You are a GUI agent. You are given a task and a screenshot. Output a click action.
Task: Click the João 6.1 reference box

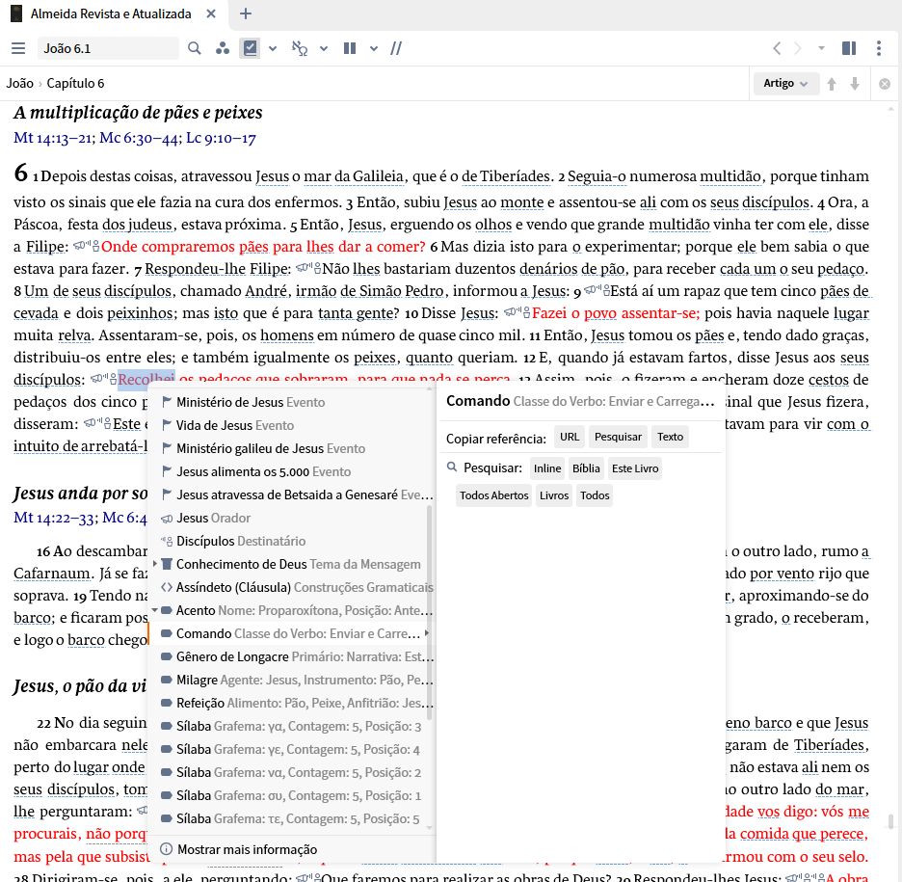(x=108, y=48)
